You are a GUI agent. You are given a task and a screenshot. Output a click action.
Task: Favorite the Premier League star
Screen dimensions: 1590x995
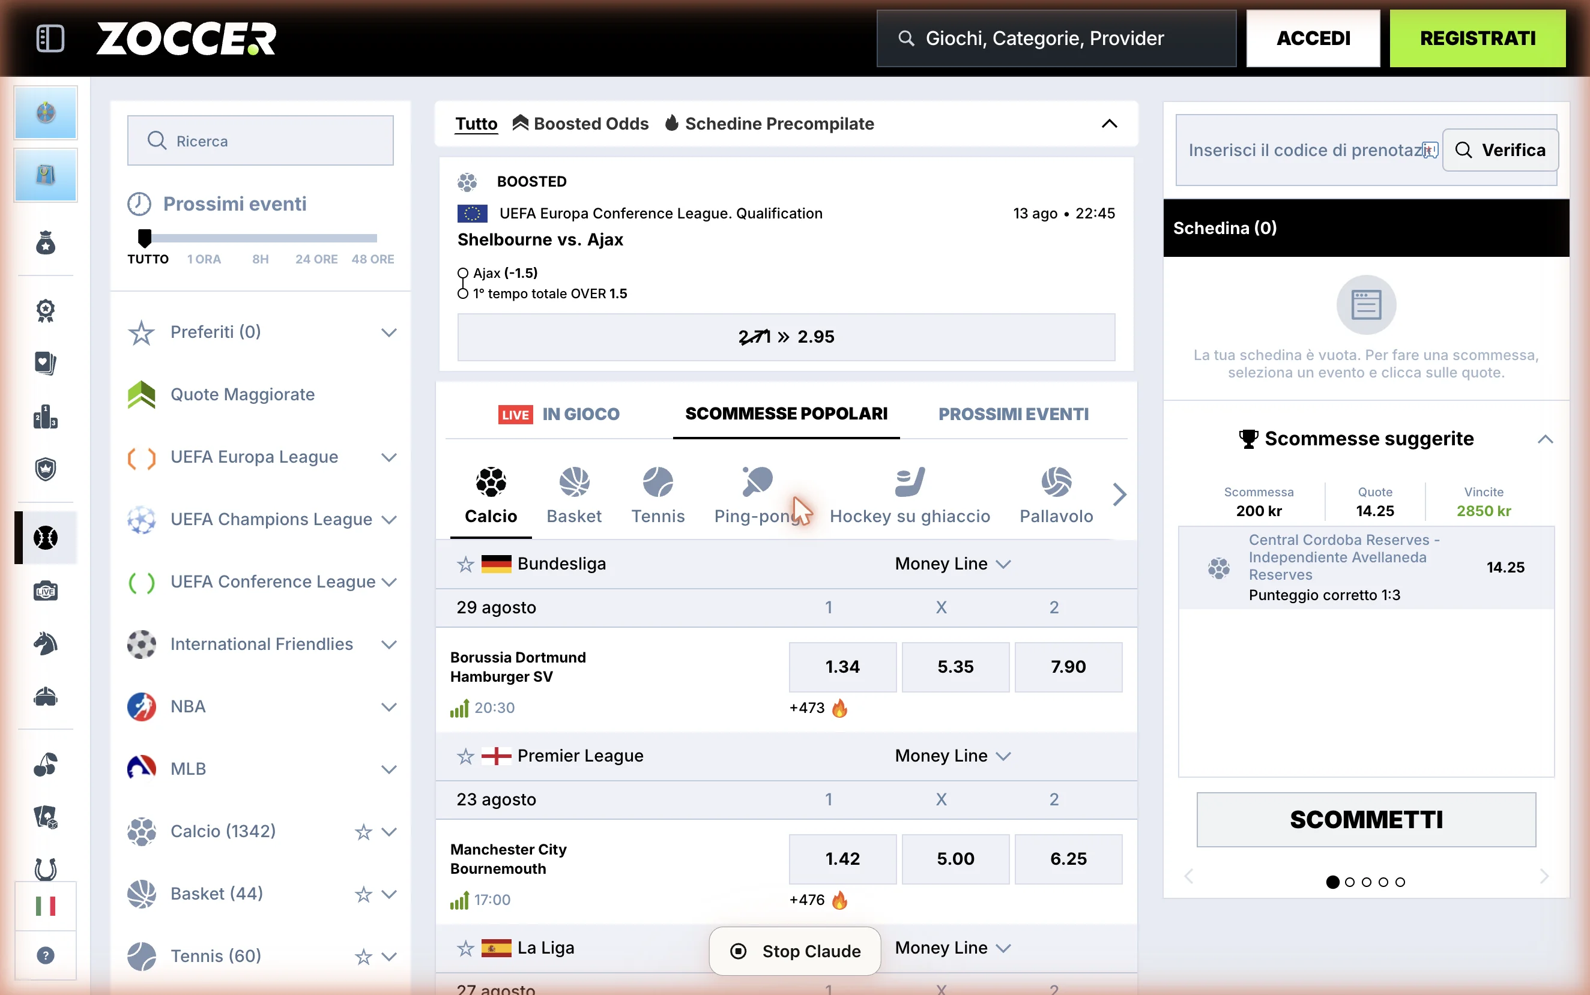click(x=465, y=756)
